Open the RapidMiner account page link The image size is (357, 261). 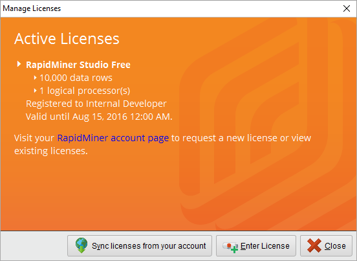(113, 138)
